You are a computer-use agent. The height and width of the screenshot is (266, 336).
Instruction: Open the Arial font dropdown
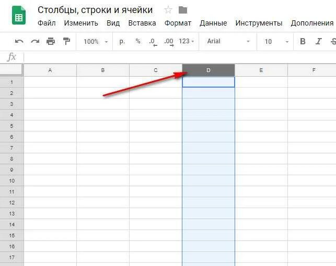pyautogui.click(x=228, y=41)
